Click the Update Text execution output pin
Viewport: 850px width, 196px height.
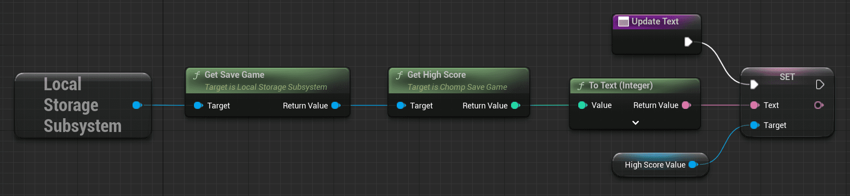[688, 42]
